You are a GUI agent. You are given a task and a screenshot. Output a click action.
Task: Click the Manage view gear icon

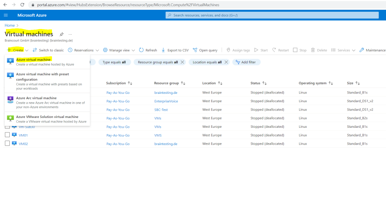coord(105,50)
